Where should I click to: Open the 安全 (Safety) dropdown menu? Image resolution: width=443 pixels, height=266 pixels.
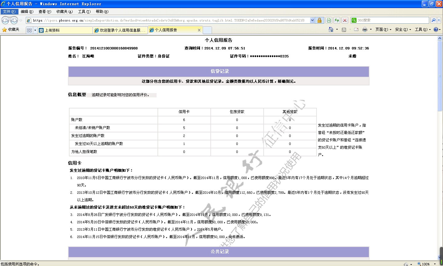(403, 29)
